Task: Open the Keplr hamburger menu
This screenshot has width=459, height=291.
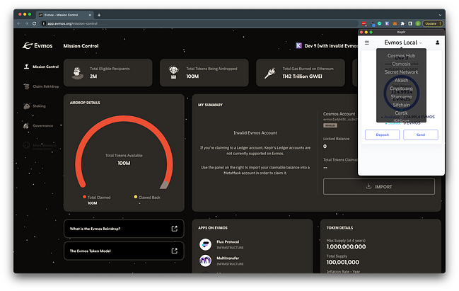Action: coord(367,42)
